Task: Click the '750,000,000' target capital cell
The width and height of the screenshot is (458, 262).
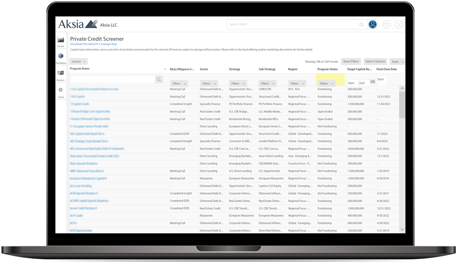Action: pyautogui.click(x=355, y=193)
